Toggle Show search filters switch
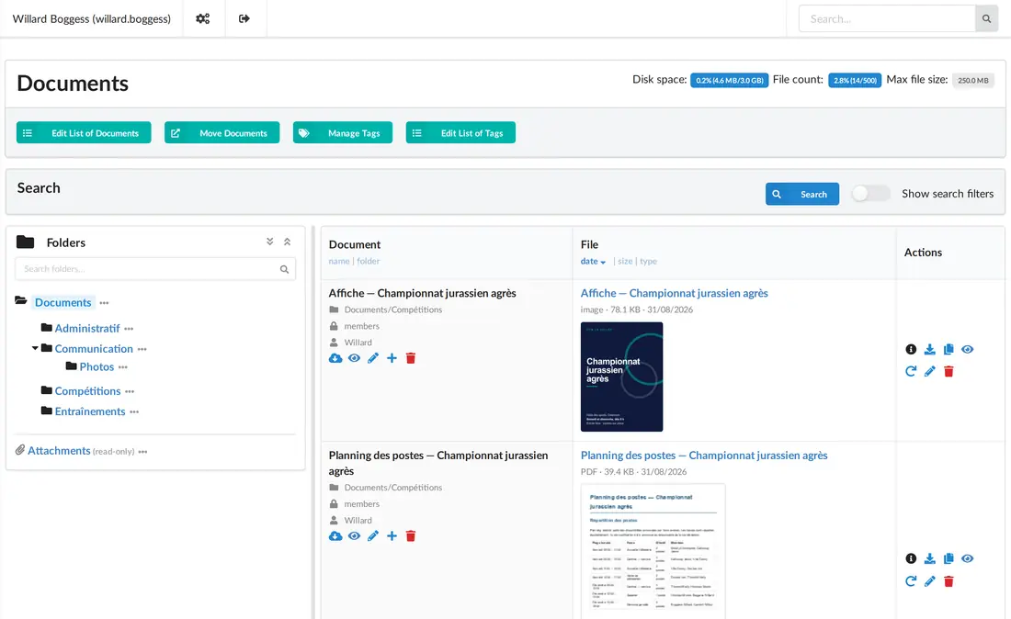Screen dimensions: 1011x619 click(x=870, y=194)
